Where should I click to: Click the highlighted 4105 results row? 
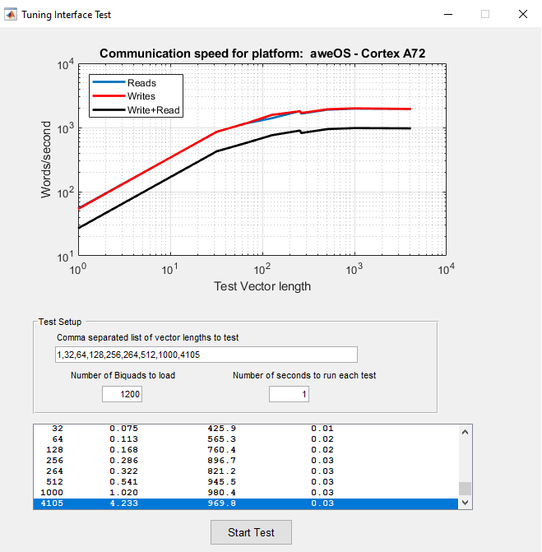click(245, 503)
